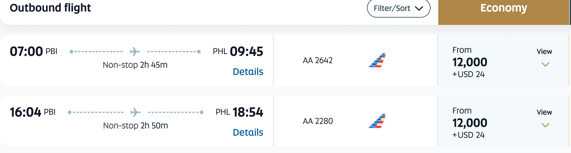Click the Outbound flight heading
The width and height of the screenshot is (571, 153).
pyautogui.click(x=50, y=8)
